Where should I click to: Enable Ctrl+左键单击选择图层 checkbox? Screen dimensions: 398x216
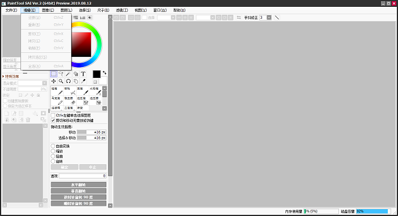(53, 115)
